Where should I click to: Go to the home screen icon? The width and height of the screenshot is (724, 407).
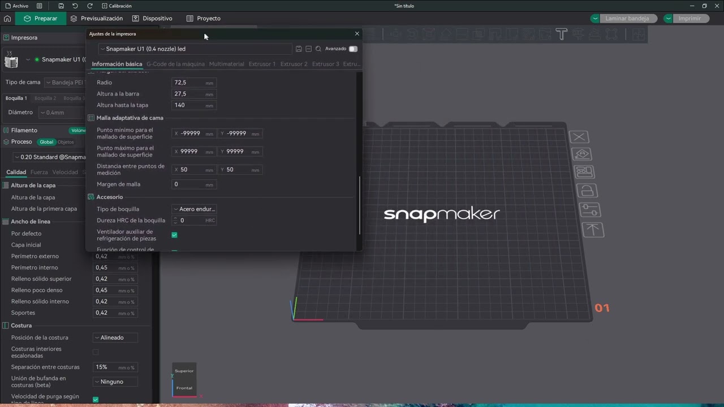tap(7, 18)
